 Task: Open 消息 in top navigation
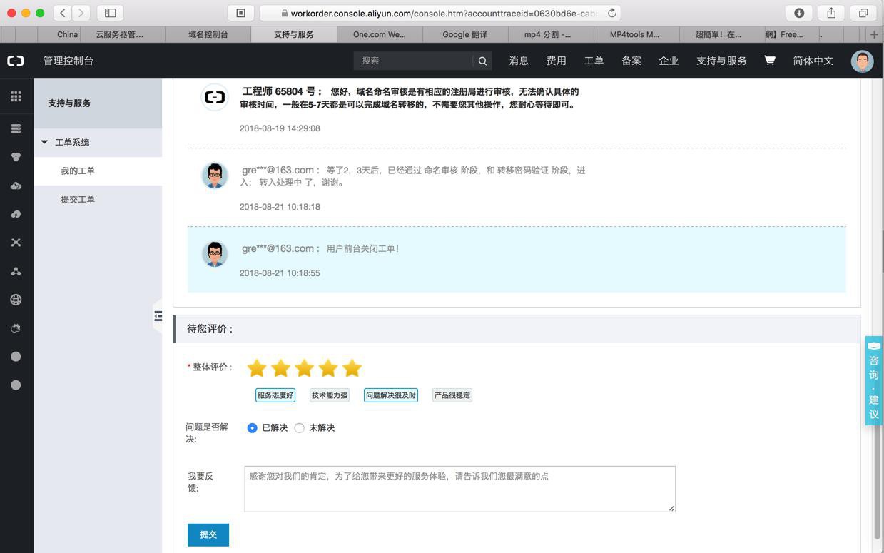click(x=519, y=61)
